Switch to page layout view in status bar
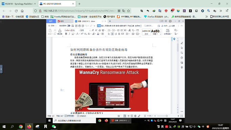The width and height of the screenshot is (231, 130). [x=125, y=116]
